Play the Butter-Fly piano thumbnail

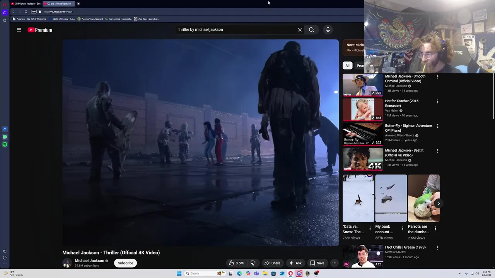363,134
